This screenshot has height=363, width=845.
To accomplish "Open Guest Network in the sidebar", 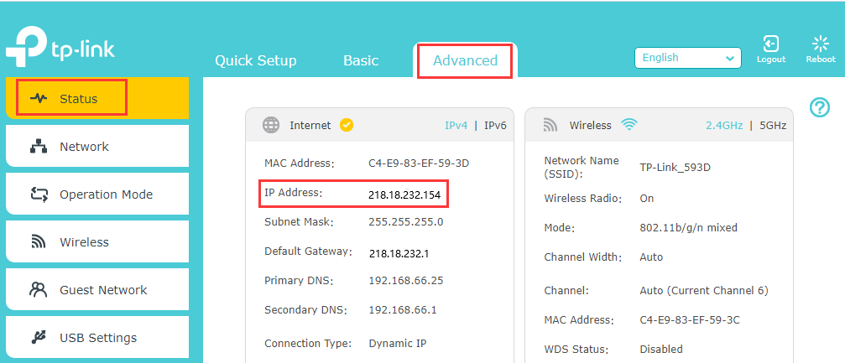I will pos(102,290).
